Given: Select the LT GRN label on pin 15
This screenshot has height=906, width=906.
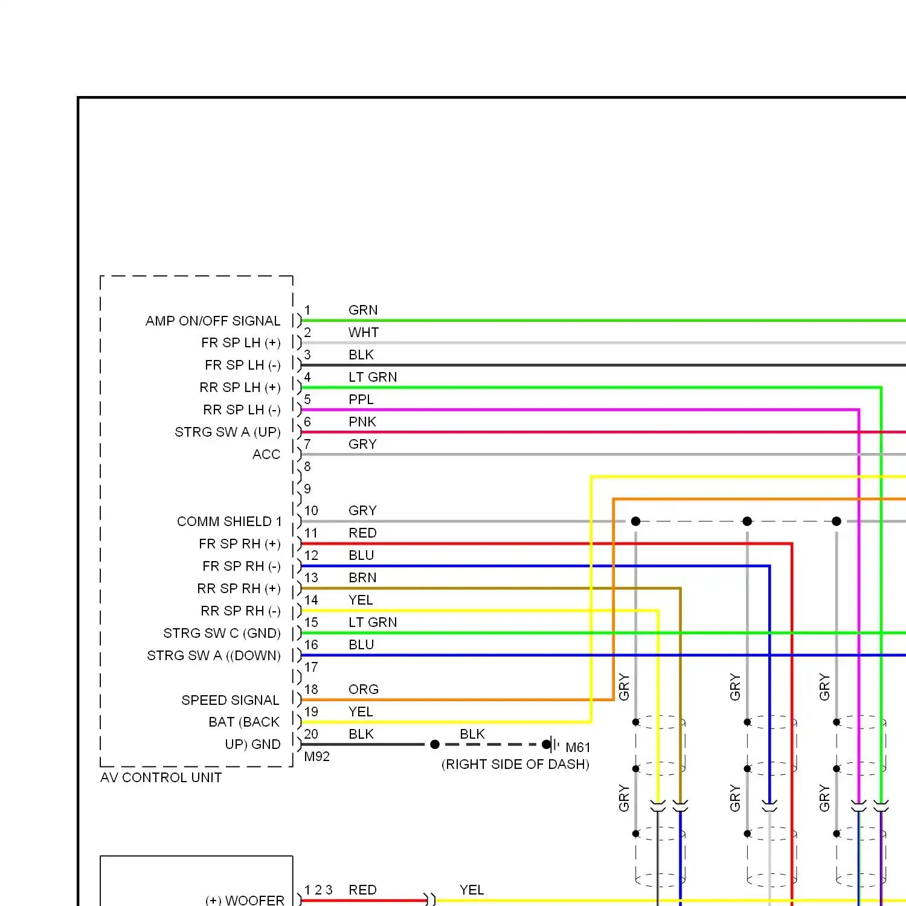Looking at the screenshot, I should click(x=373, y=622).
